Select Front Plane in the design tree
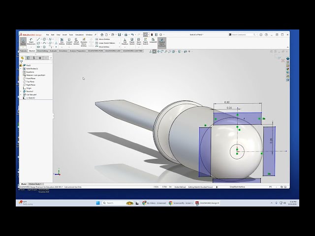Screen dimensions: 315x236 coord(31,79)
